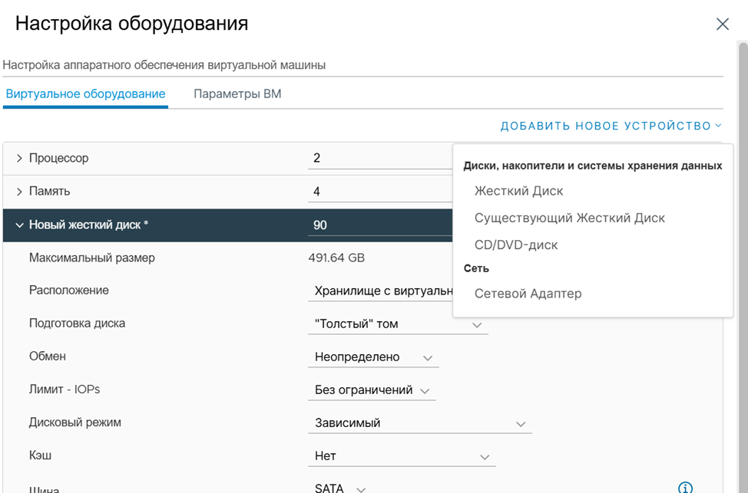Open the Обмен dropdown showing Неопределено
The image size is (748, 493).
(373, 357)
